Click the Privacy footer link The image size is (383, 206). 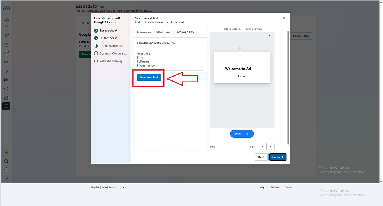[x=275, y=188]
